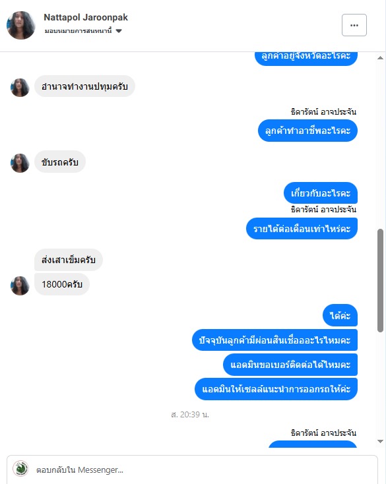386x484 pixels.
Task: Select the 'รายได้ต่อเดือนเท่าไหร่คะ' message bubble
Action: click(x=302, y=229)
